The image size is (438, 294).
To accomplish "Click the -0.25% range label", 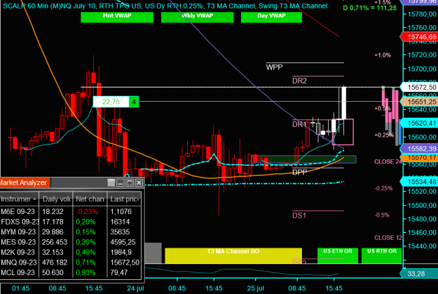I will click(383, 188).
